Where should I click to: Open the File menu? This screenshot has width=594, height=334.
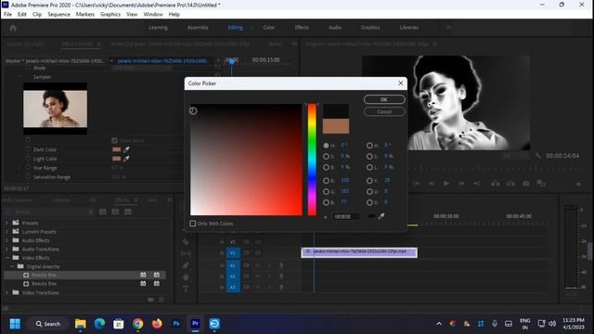(7, 15)
